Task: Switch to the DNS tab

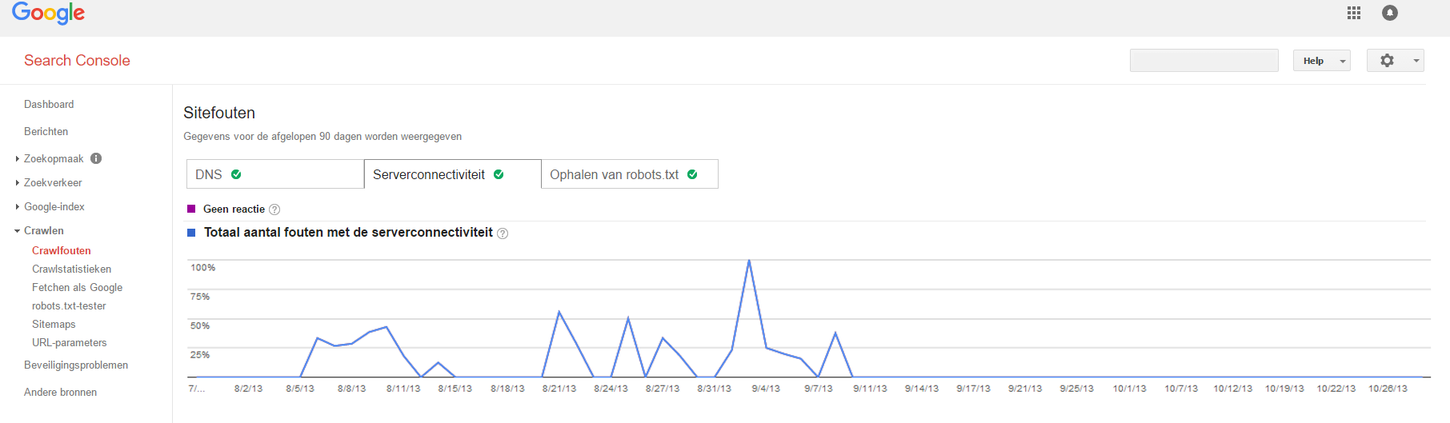Action: pyautogui.click(x=274, y=174)
